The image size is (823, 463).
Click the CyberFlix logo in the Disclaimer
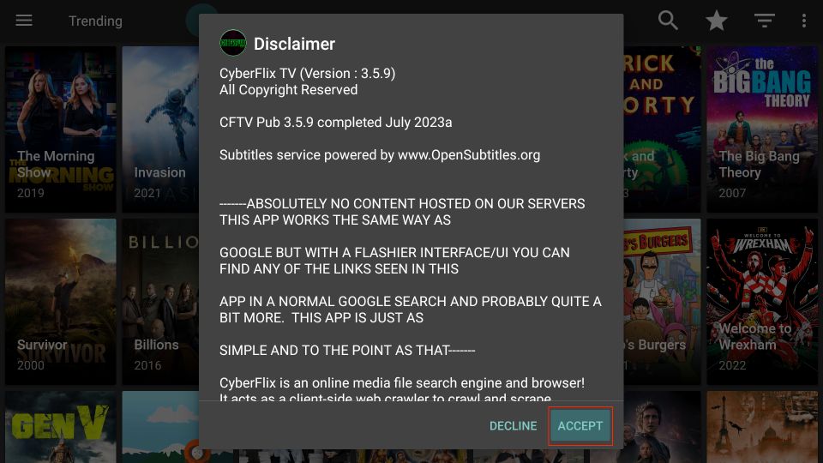point(233,44)
